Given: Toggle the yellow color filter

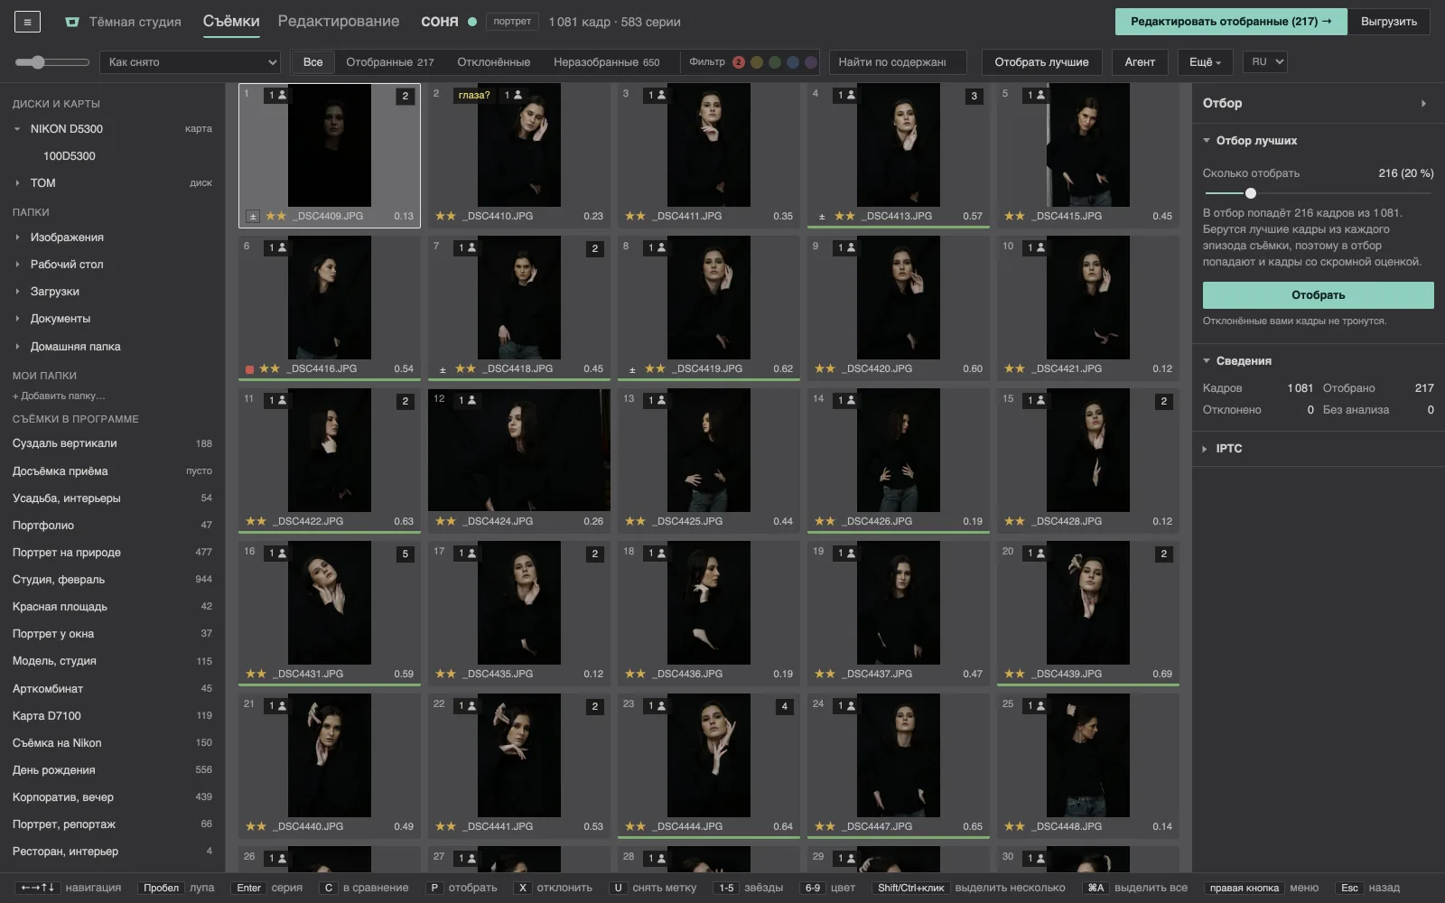Looking at the screenshot, I should tap(757, 62).
